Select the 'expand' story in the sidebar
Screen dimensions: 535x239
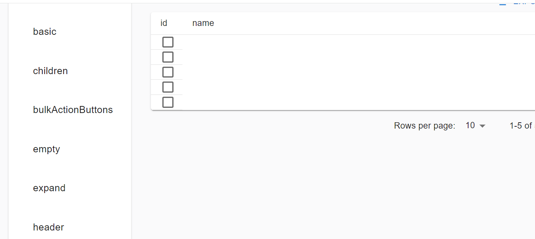click(49, 188)
